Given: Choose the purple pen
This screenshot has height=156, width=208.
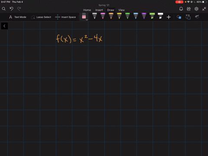Looking at the screenshot, I should point(144,16).
